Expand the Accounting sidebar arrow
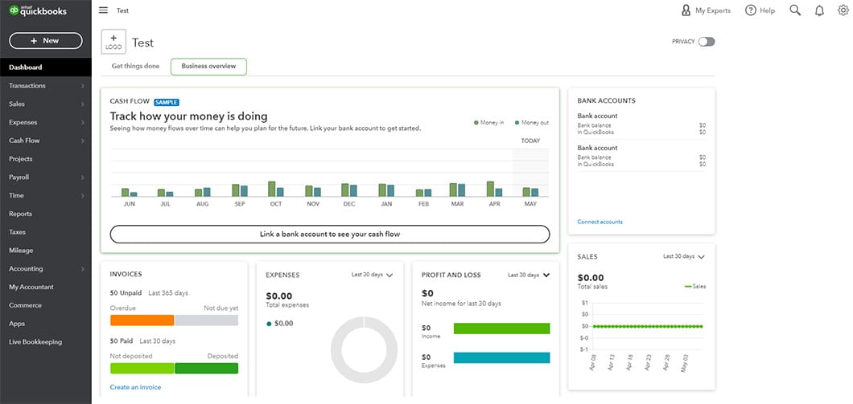This screenshot has width=853, height=404. click(83, 269)
